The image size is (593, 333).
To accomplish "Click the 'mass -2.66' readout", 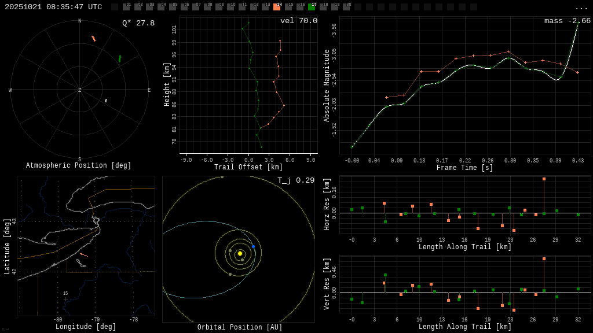I will 567,21.
